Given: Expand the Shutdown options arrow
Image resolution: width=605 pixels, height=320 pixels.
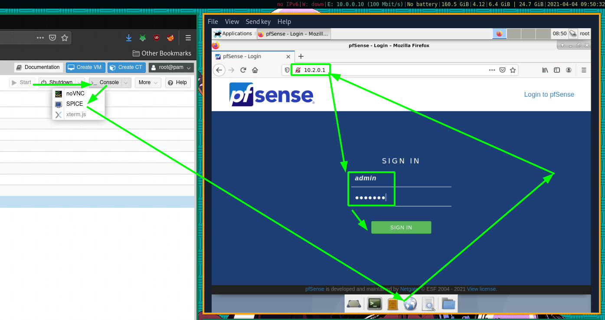Looking at the screenshot, I should 80,82.
